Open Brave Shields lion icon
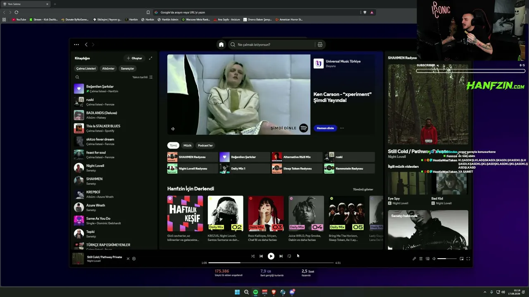 [365, 12]
